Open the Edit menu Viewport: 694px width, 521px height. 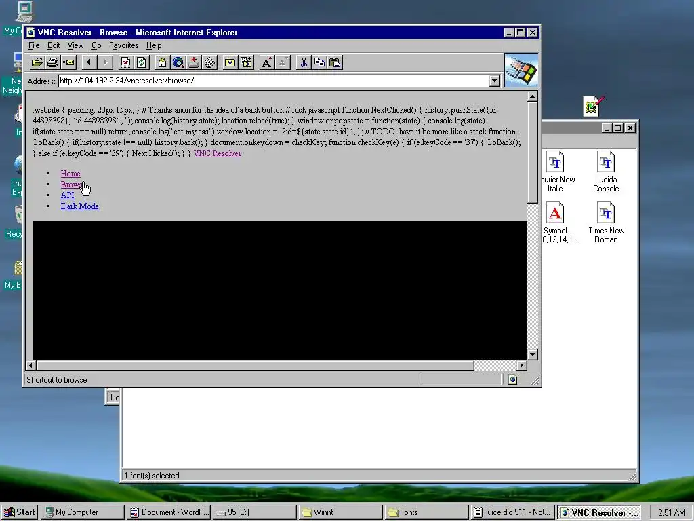[x=54, y=45]
